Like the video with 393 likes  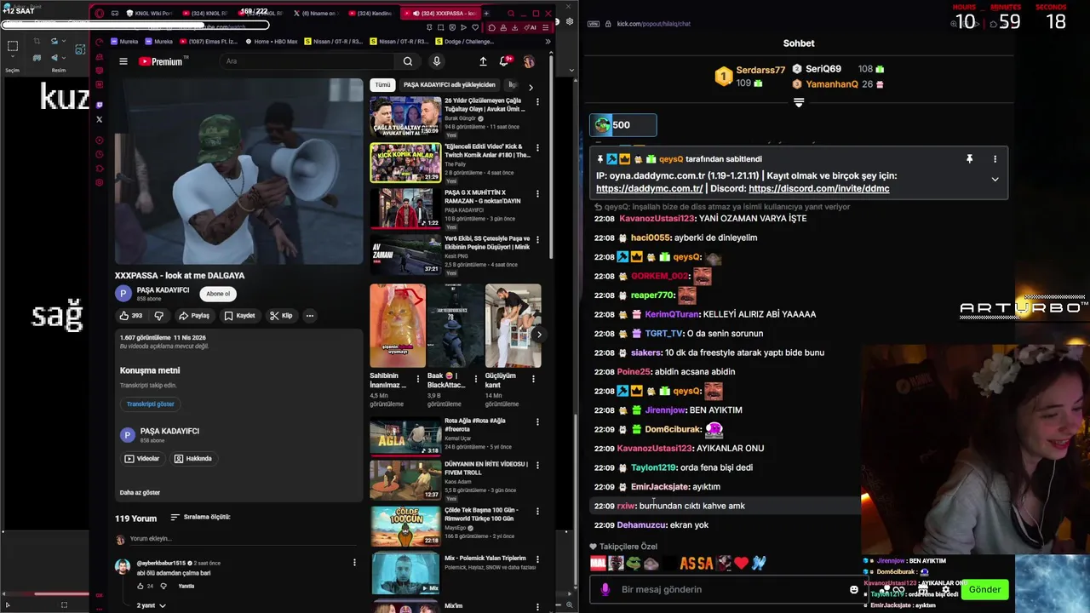click(130, 316)
